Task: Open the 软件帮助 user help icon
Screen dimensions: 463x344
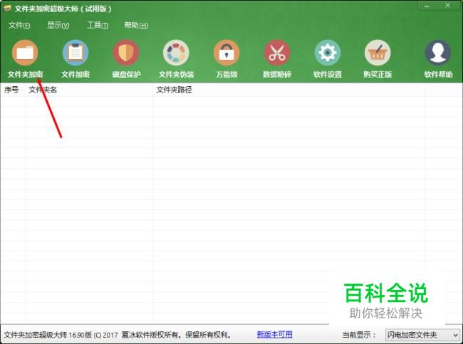Action: tap(438, 53)
